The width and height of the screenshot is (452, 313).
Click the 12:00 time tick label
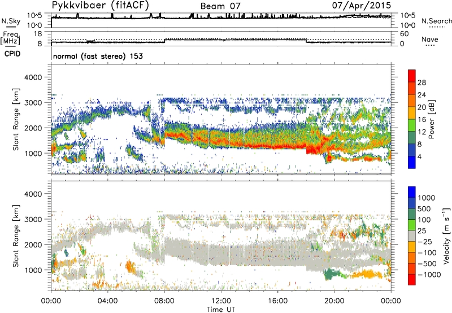221,301
